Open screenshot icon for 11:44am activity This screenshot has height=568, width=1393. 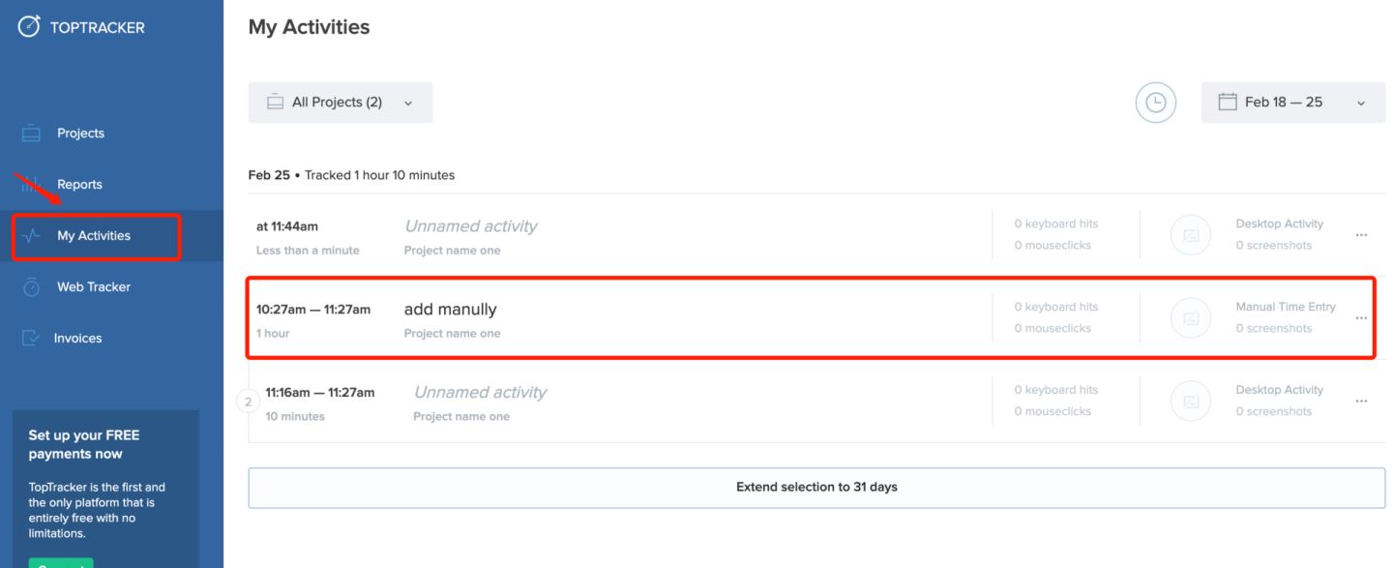pyautogui.click(x=1191, y=234)
